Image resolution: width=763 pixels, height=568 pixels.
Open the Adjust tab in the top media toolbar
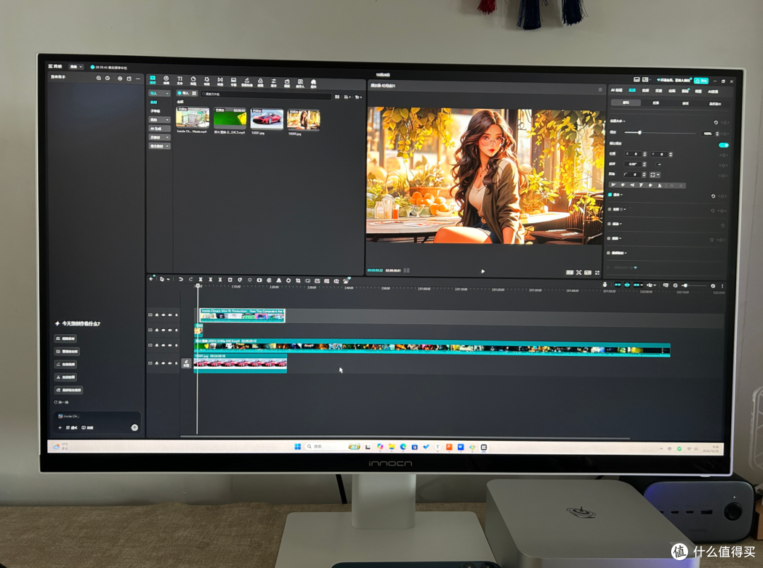pyautogui.click(x=273, y=83)
